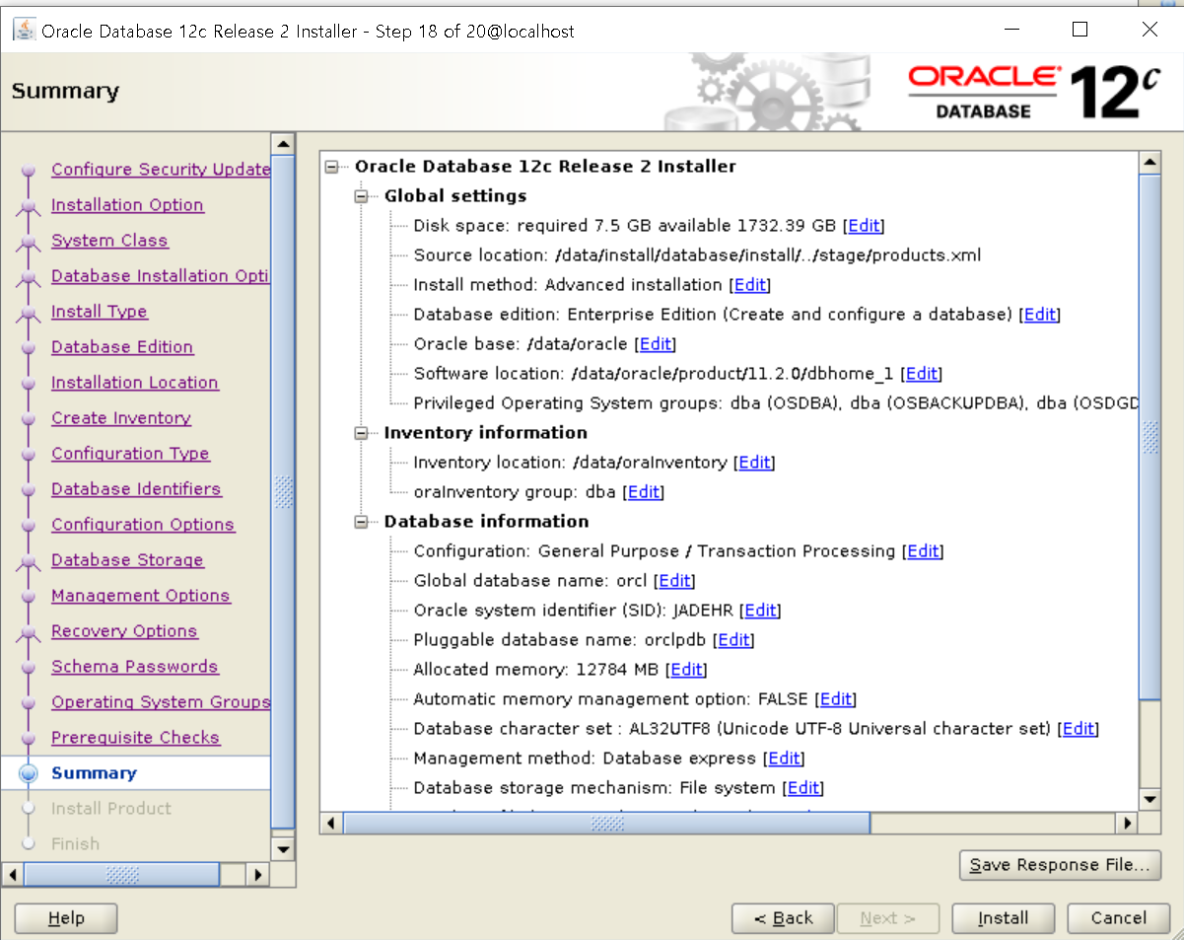Click the step list scroll up arrow
1184x940 pixels.
tap(283, 144)
